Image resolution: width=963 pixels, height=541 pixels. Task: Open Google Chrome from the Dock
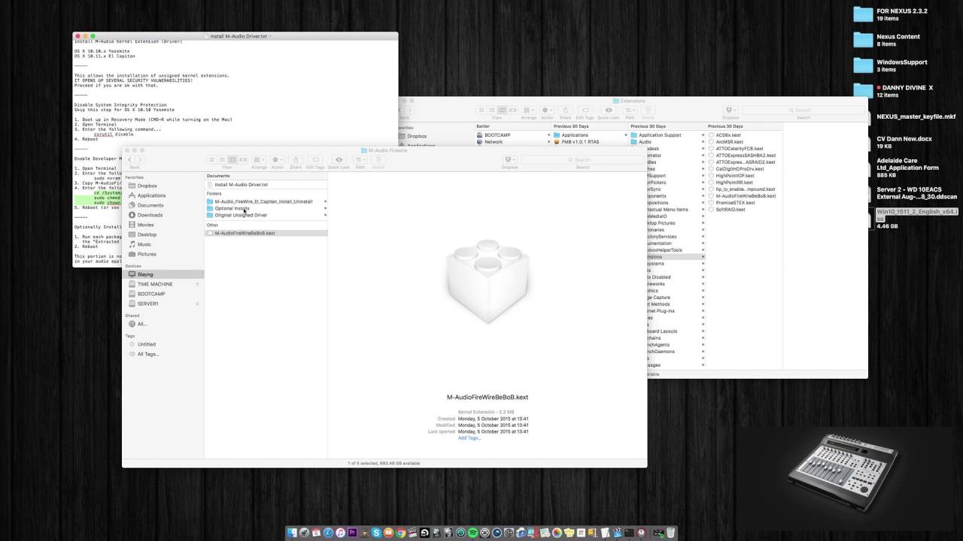[400, 533]
